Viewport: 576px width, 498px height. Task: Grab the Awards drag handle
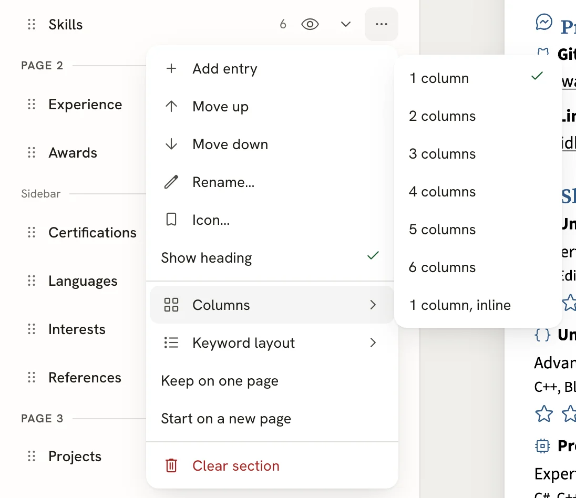click(x=32, y=152)
